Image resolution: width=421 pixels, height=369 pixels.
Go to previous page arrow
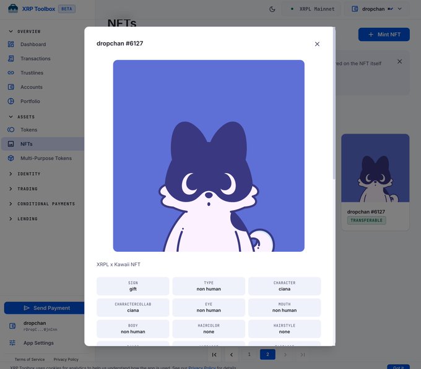coord(232,355)
